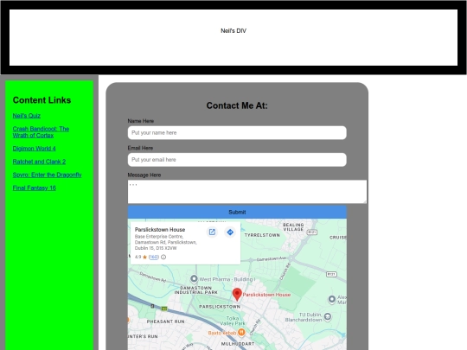Click the Tolka Valley Park map label
Viewport: 467px width, 350px height.
click(233, 321)
